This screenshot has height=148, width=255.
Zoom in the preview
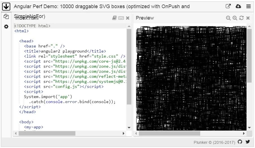[235, 18]
